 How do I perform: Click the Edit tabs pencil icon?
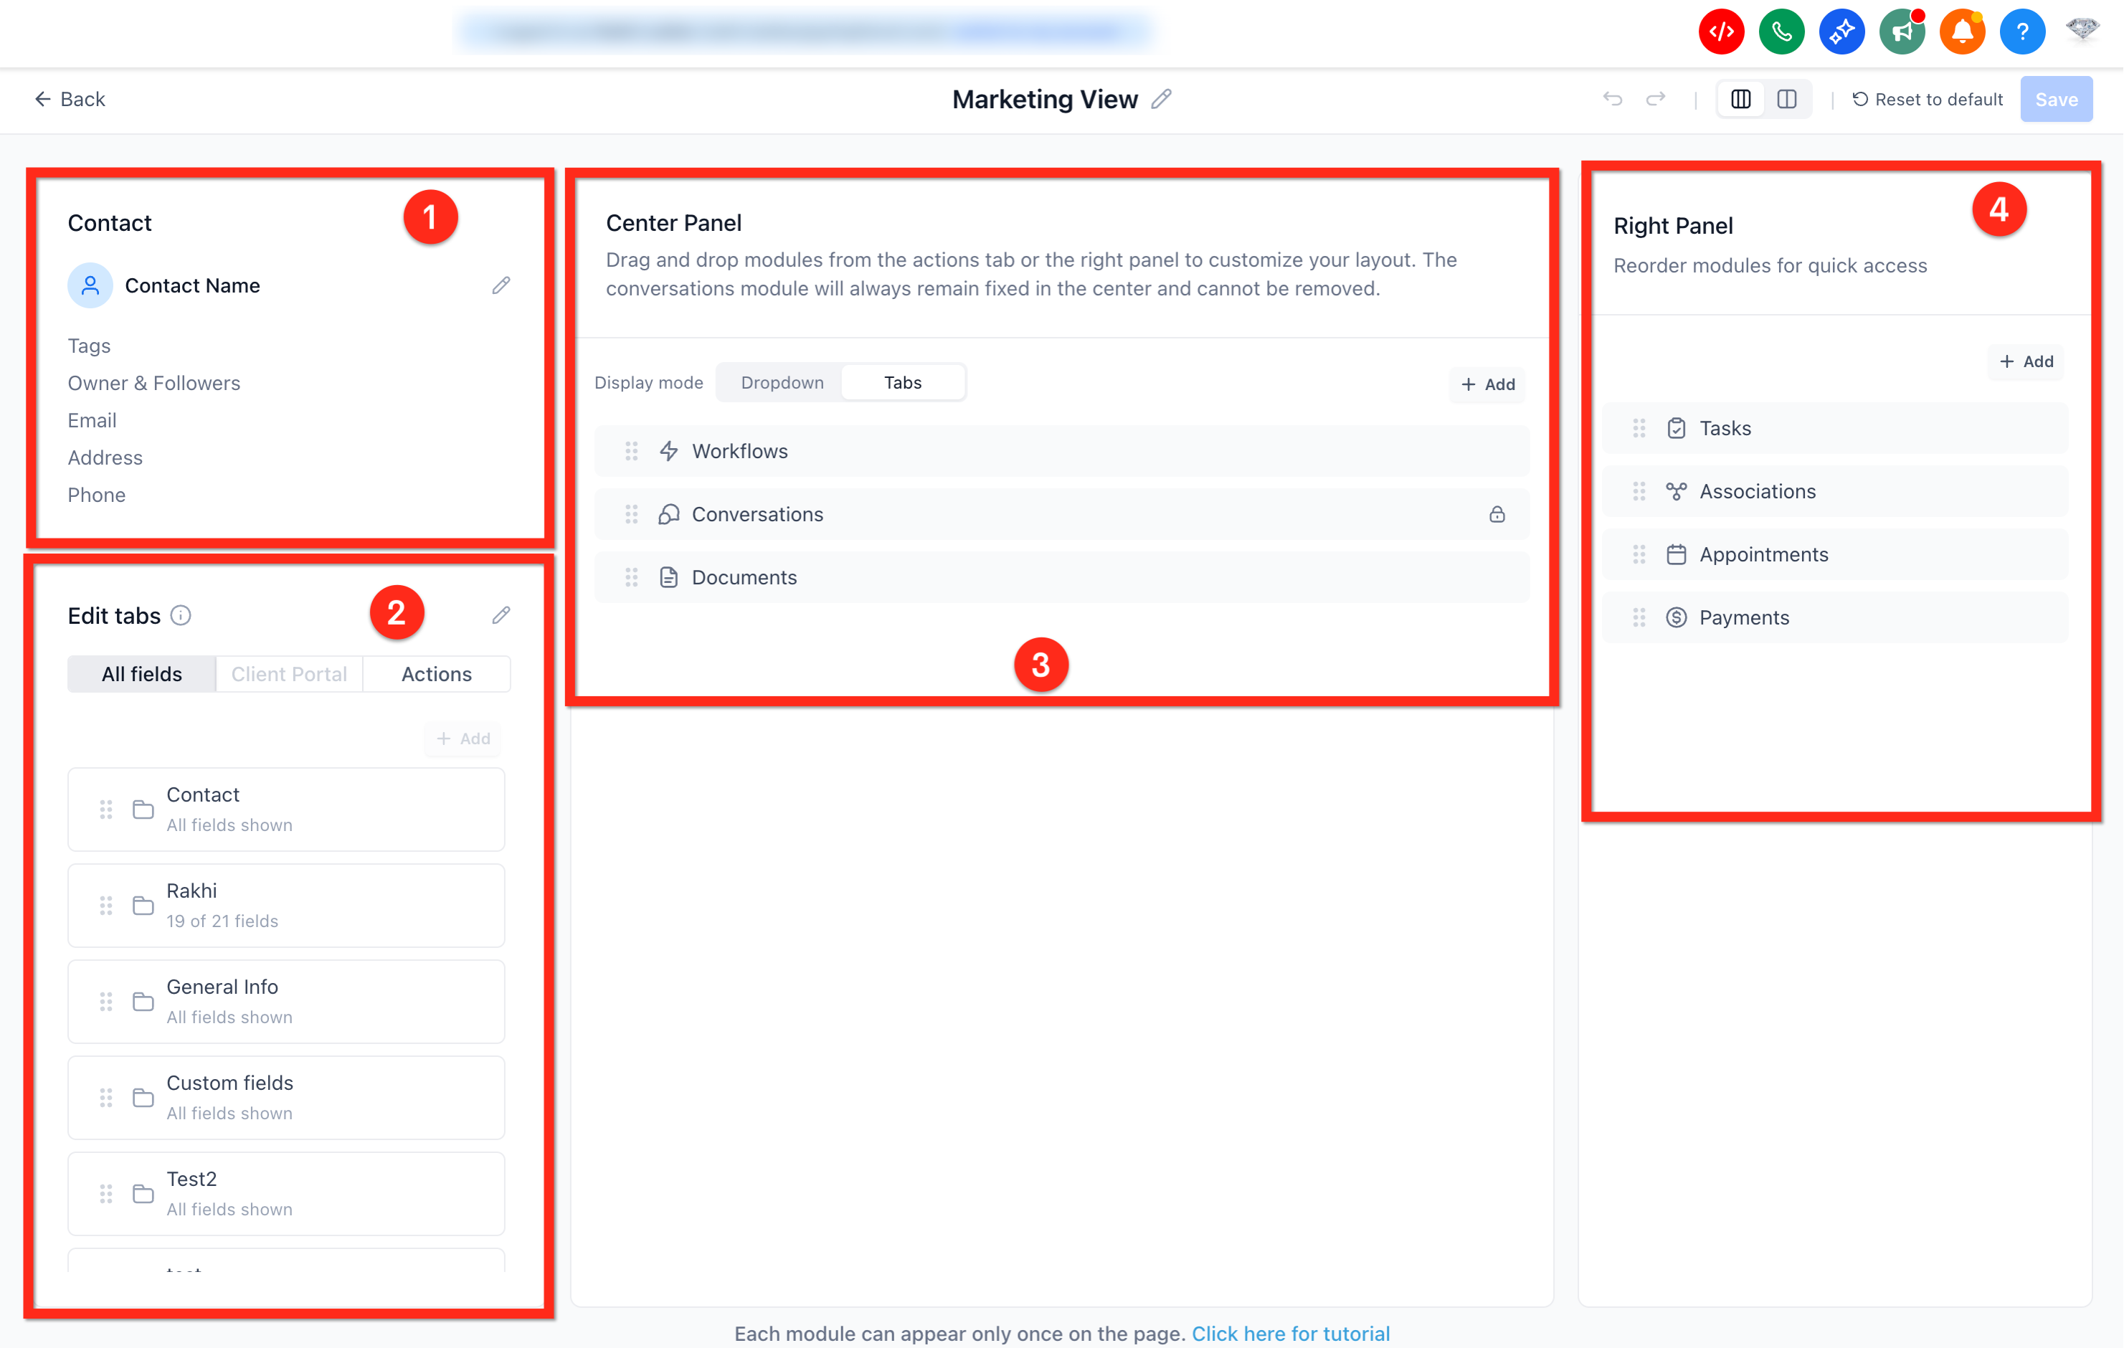(501, 615)
